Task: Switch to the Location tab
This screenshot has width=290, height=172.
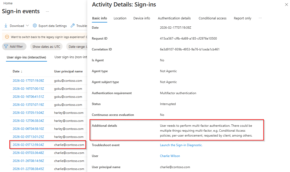Action: tap(120, 18)
